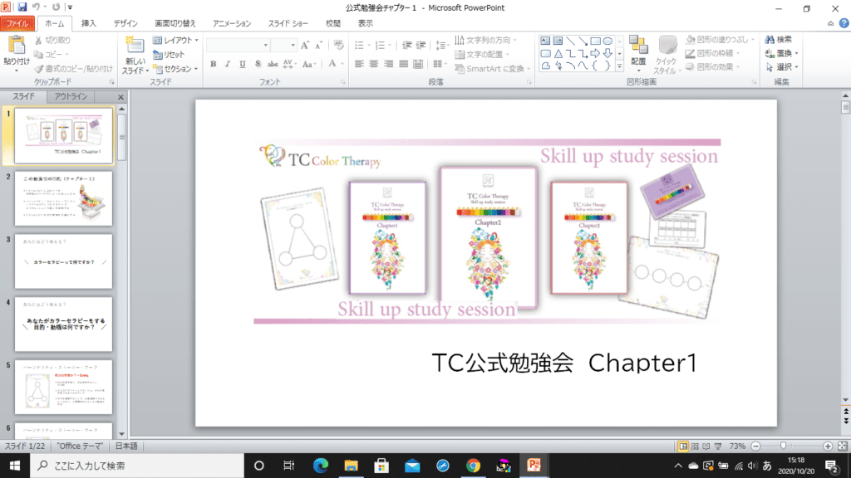Start slideshow from status bar icon
The height and width of the screenshot is (478, 851).
click(x=720, y=446)
